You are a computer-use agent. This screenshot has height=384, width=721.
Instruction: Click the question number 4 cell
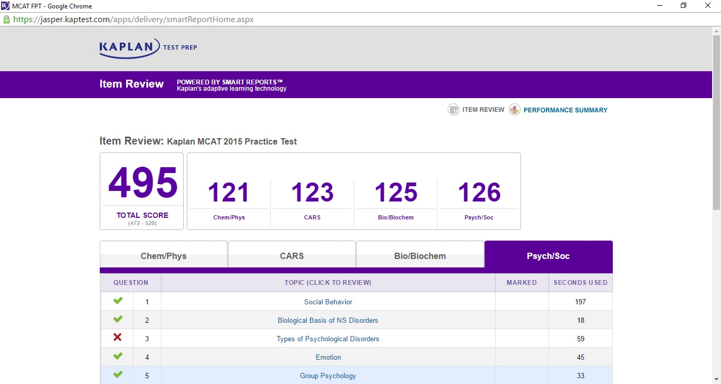pyautogui.click(x=147, y=357)
